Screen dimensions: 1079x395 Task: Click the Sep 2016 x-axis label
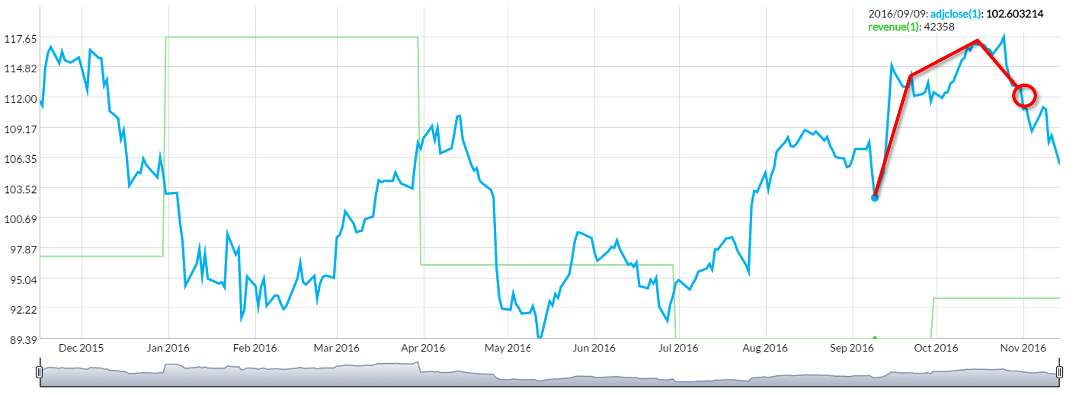point(852,348)
